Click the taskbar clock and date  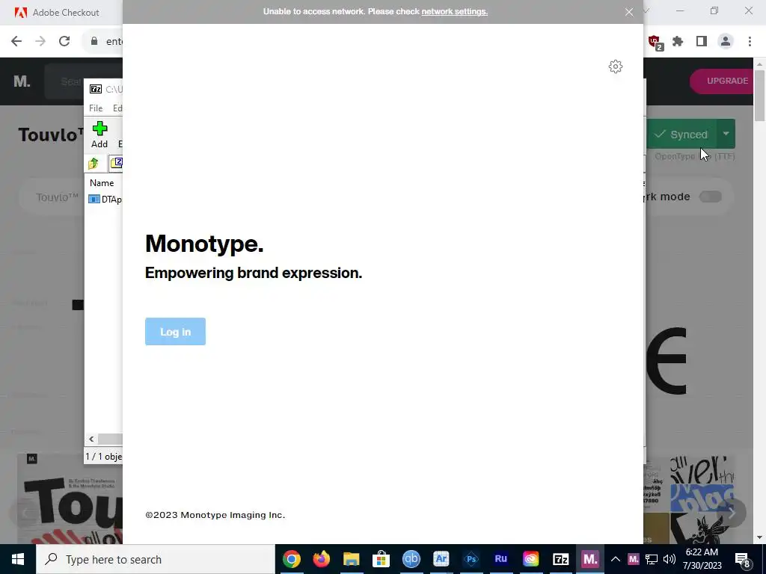click(702, 559)
